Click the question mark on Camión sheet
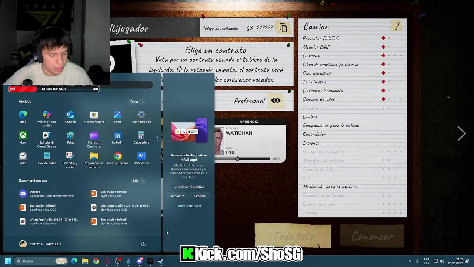The width and height of the screenshot is (474, 267). coord(397,26)
